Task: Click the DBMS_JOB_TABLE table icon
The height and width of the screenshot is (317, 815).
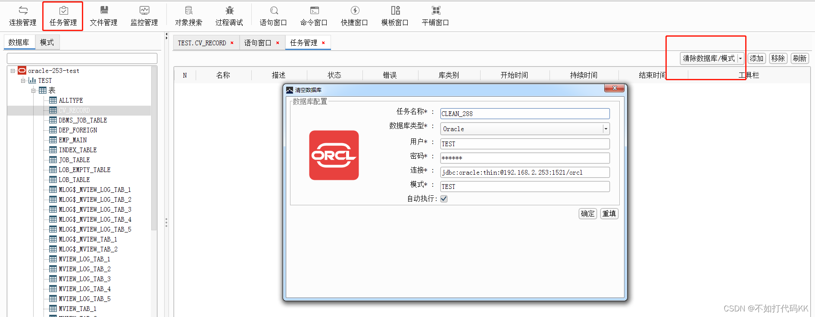Action: tap(53, 120)
